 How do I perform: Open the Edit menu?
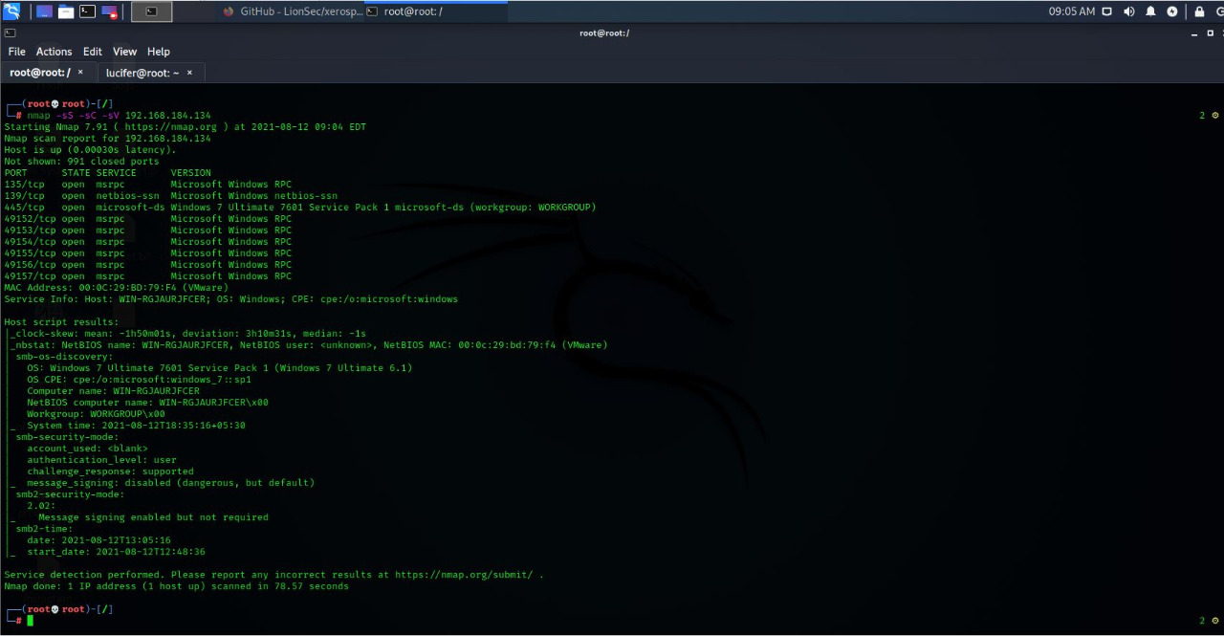[x=92, y=52]
